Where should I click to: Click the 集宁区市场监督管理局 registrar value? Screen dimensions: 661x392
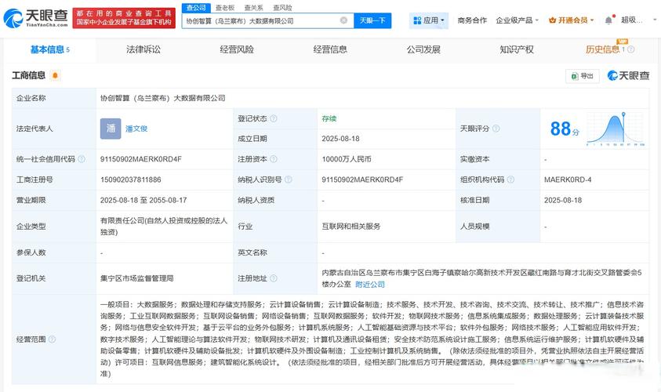(137, 278)
